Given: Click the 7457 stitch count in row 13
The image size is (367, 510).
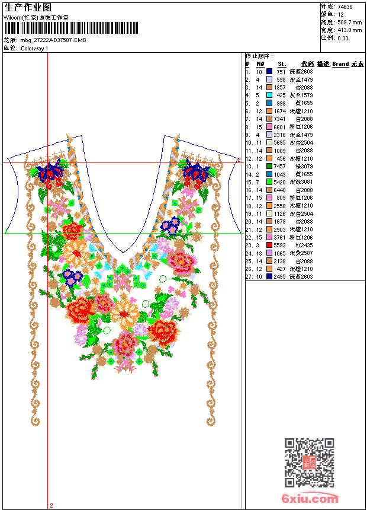Looking at the screenshot, I should [279, 167].
